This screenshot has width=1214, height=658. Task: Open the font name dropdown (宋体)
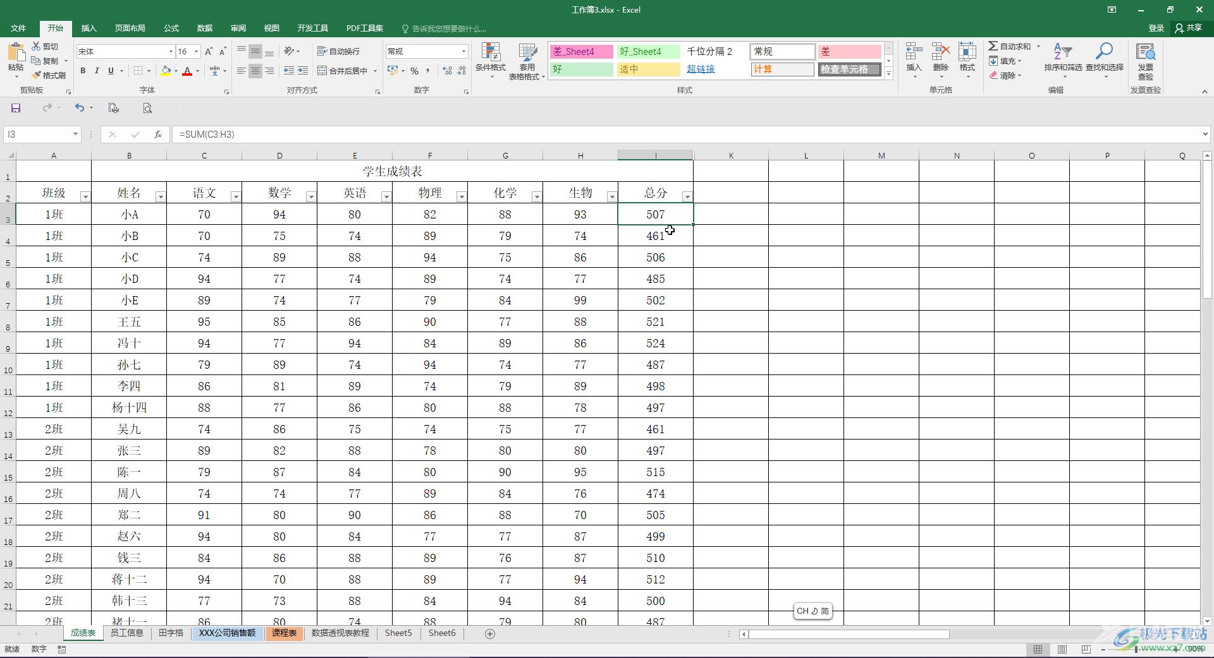click(171, 52)
